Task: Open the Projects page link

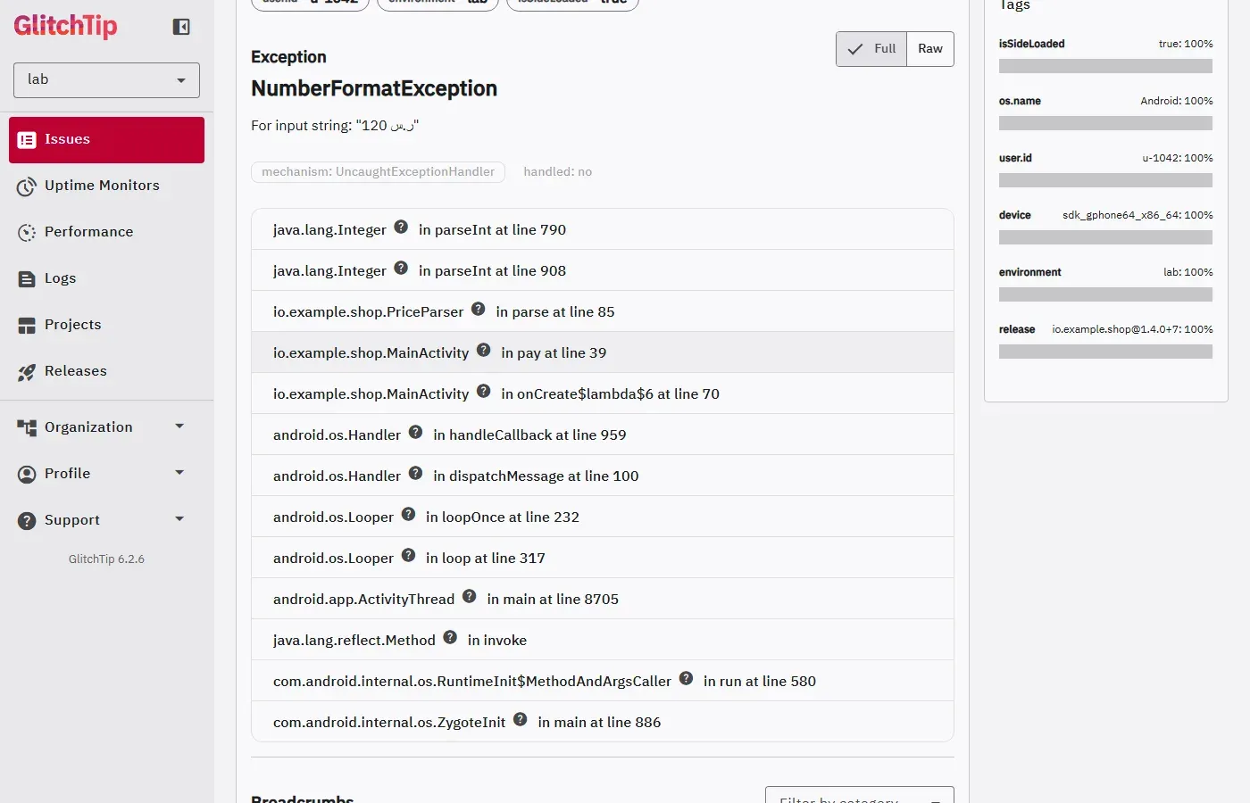Action: 106,326
